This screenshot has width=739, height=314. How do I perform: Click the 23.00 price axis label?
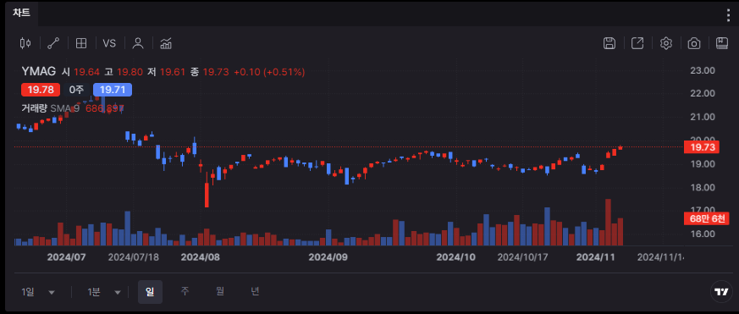coord(703,70)
